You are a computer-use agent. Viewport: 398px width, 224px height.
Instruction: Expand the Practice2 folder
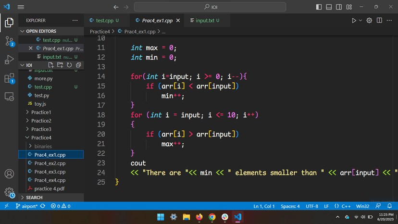(x=41, y=121)
